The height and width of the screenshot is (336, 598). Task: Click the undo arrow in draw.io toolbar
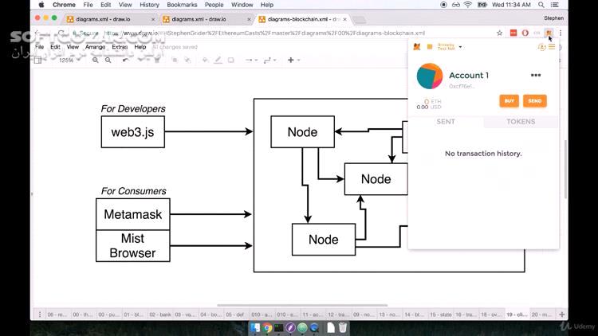click(x=125, y=61)
